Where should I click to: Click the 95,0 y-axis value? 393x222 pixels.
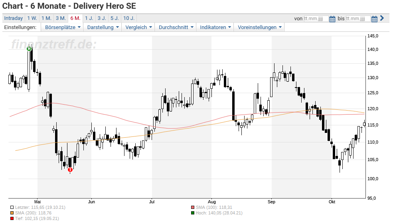372,198
